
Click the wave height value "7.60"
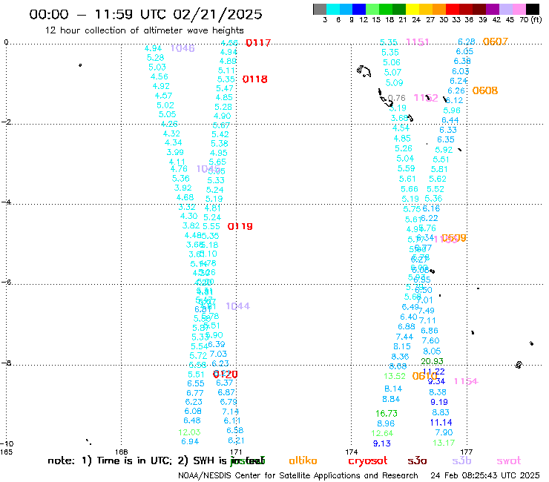tap(430, 340)
